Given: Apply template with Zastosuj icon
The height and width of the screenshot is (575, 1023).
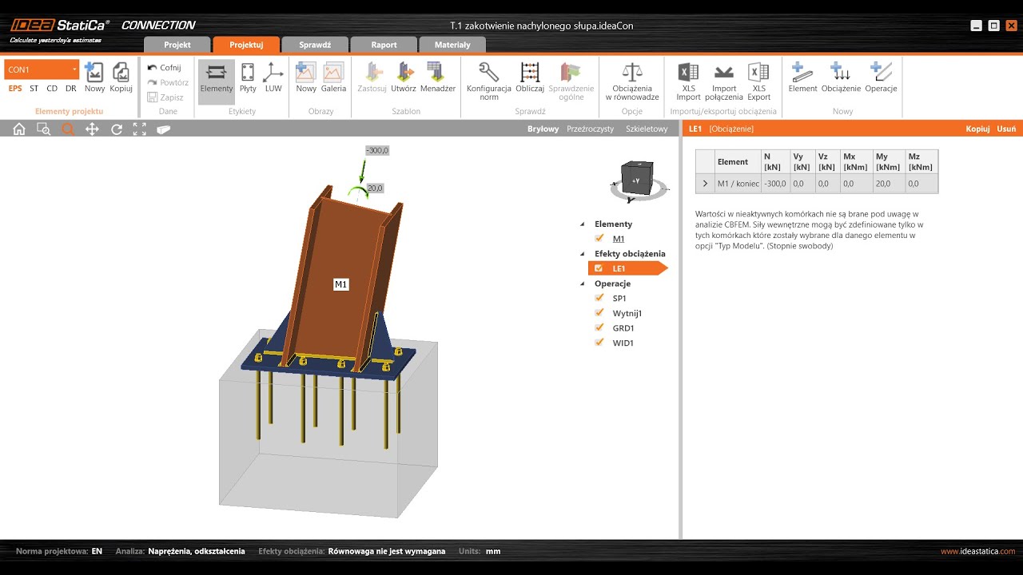Looking at the screenshot, I should coord(372,73).
